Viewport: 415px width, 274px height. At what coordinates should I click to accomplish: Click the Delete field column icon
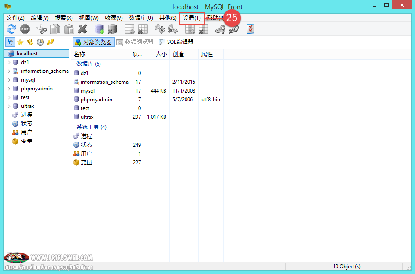click(204, 29)
